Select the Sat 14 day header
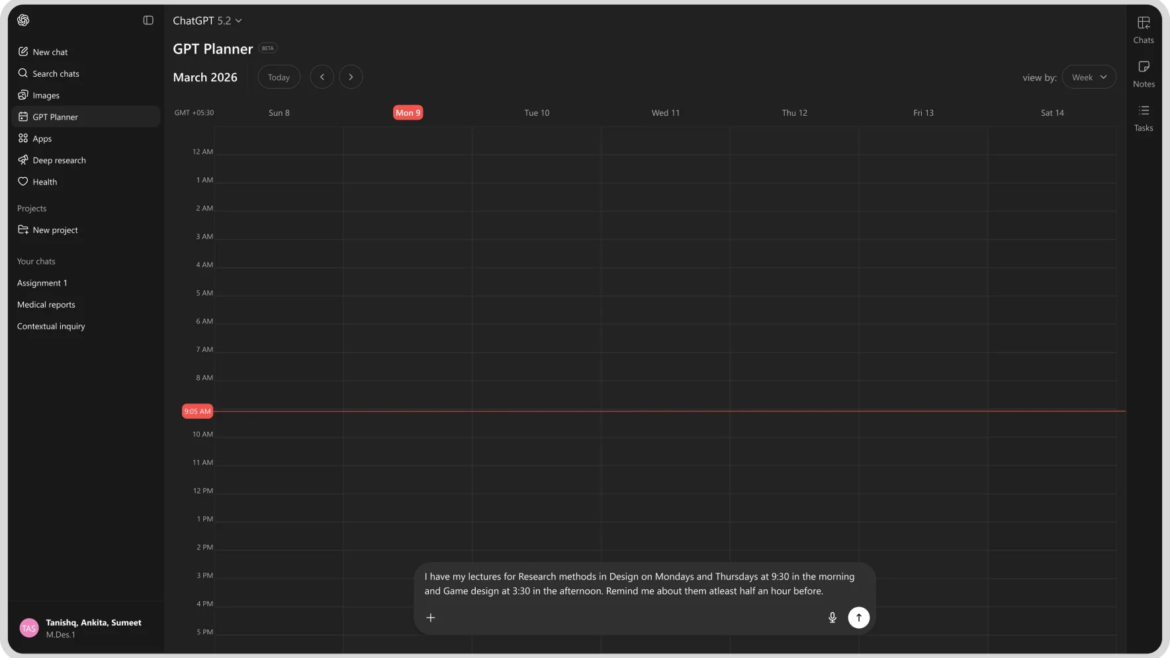1170x658 pixels. click(x=1052, y=113)
